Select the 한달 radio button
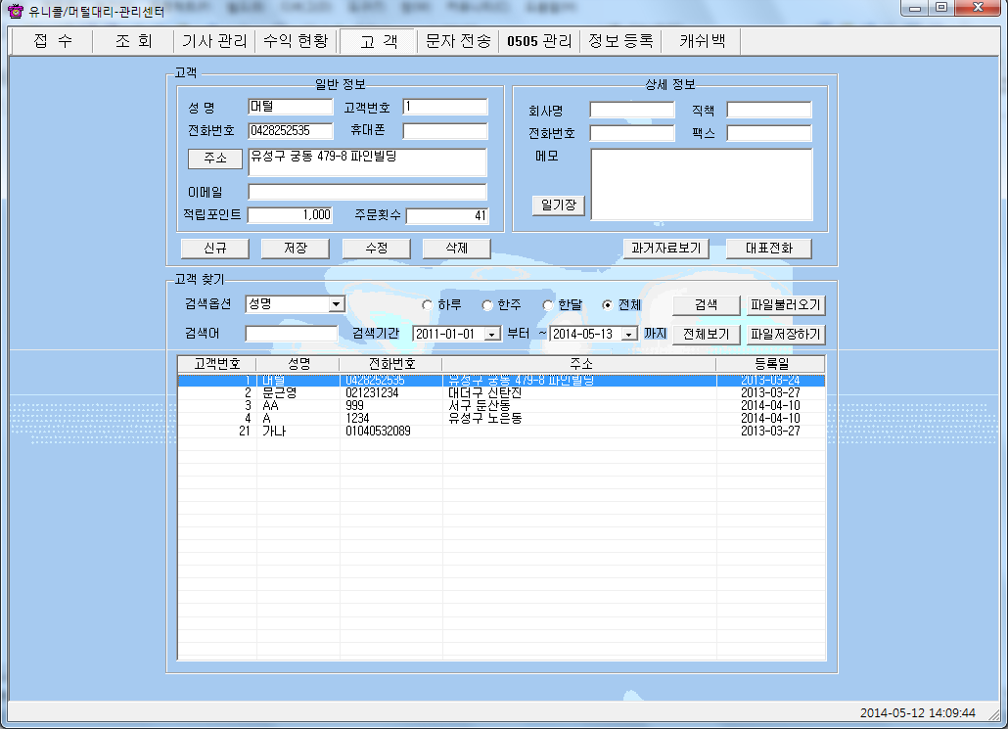Image resolution: width=1008 pixels, height=729 pixels. [x=548, y=305]
